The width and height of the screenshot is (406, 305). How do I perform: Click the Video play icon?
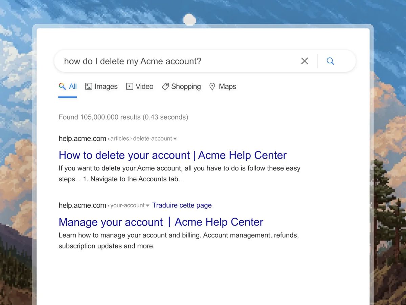coord(130,86)
